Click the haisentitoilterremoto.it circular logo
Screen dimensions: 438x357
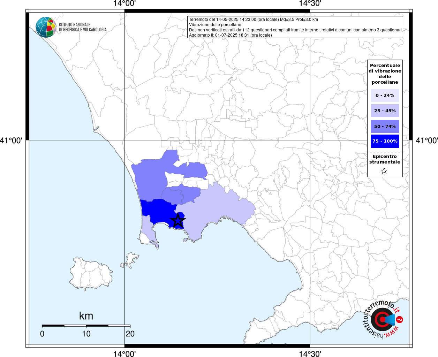click(383, 319)
